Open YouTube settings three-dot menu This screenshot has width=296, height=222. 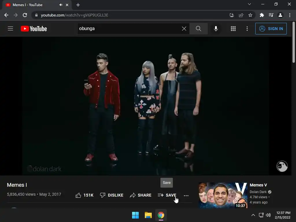tap(247, 29)
